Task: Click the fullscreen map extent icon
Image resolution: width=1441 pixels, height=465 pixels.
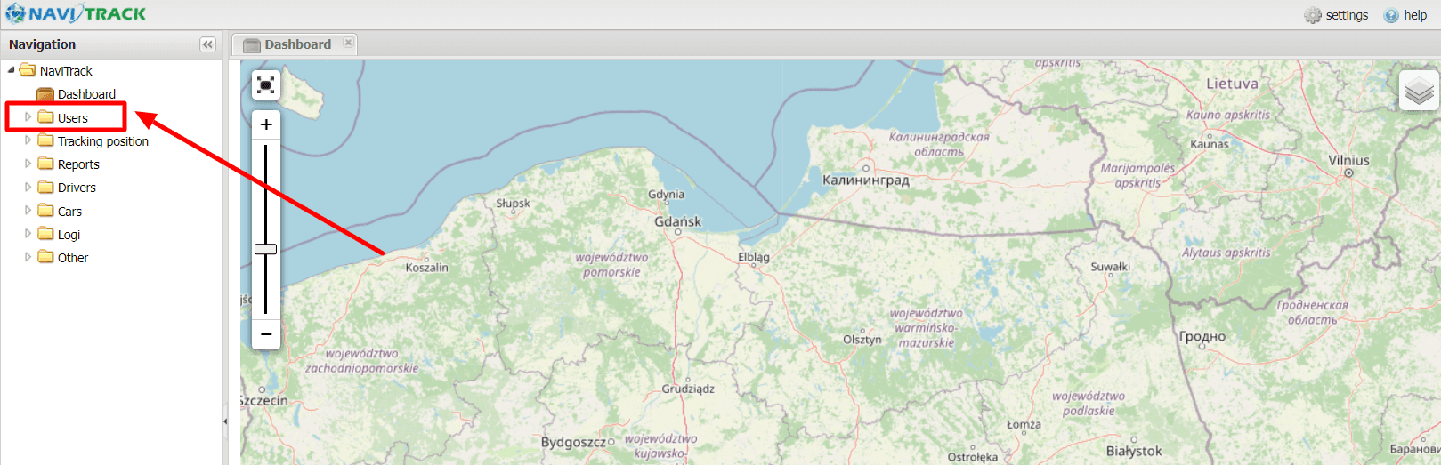Action: pos(265,84)
